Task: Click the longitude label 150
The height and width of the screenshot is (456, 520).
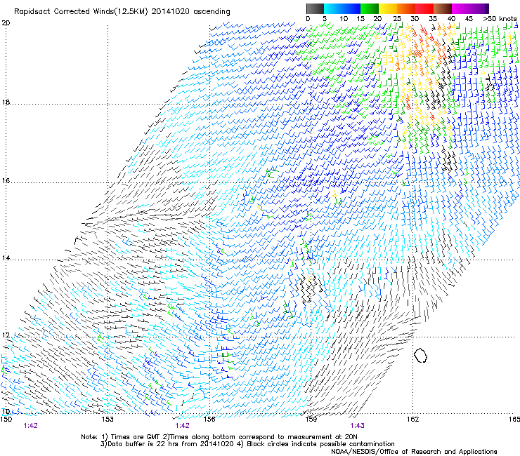Action: tap(6, 420)
